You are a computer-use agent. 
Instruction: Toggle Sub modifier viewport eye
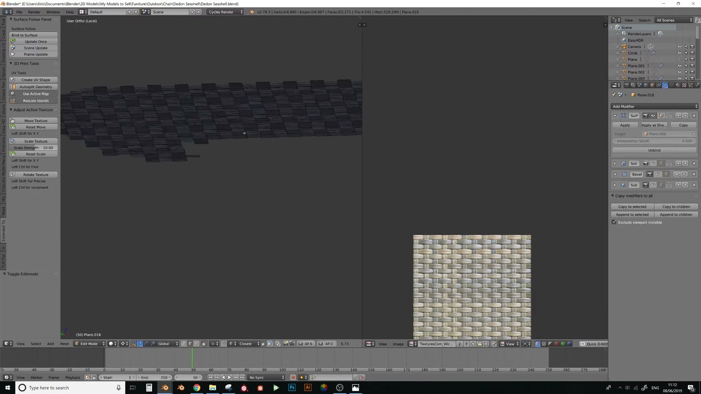pos(653,185)
